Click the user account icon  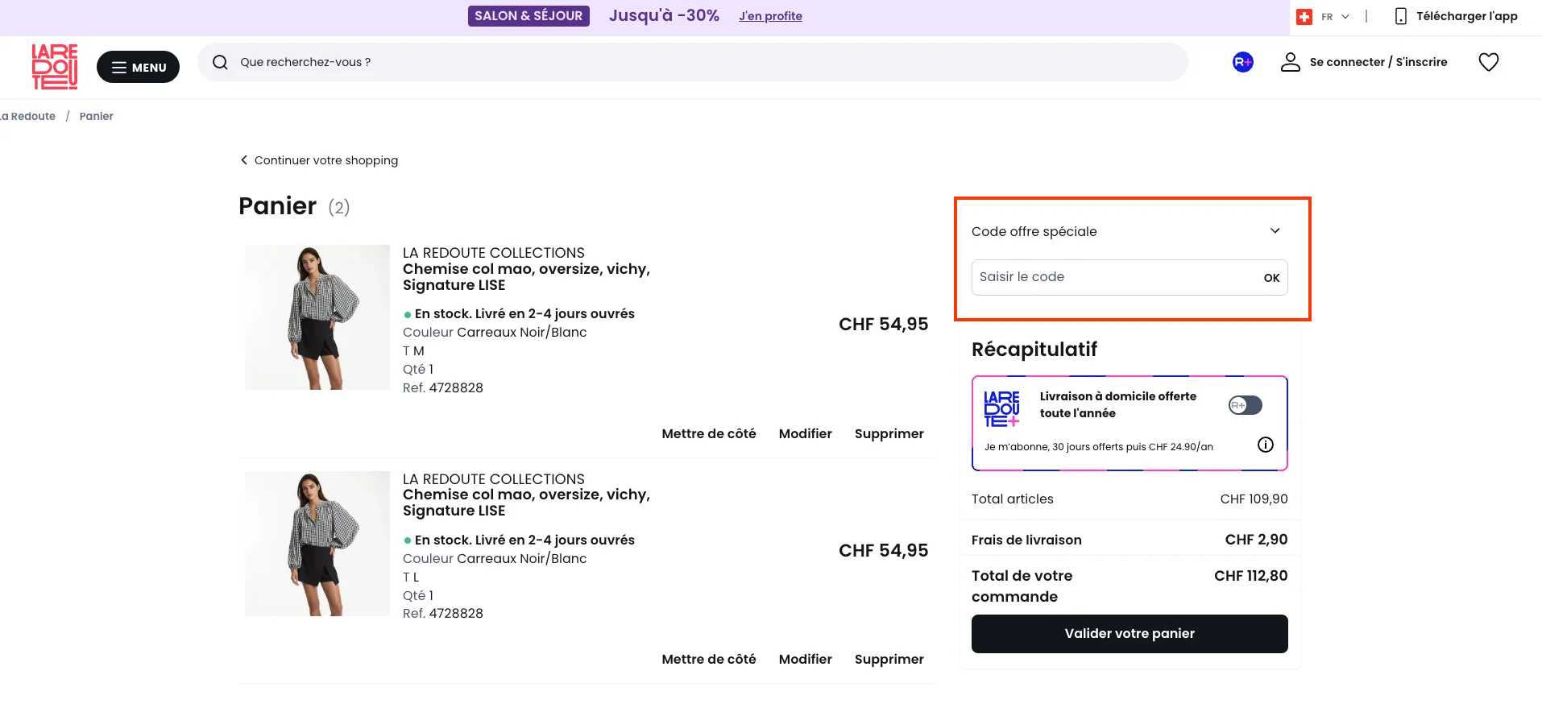click(x=1291, y=62)
